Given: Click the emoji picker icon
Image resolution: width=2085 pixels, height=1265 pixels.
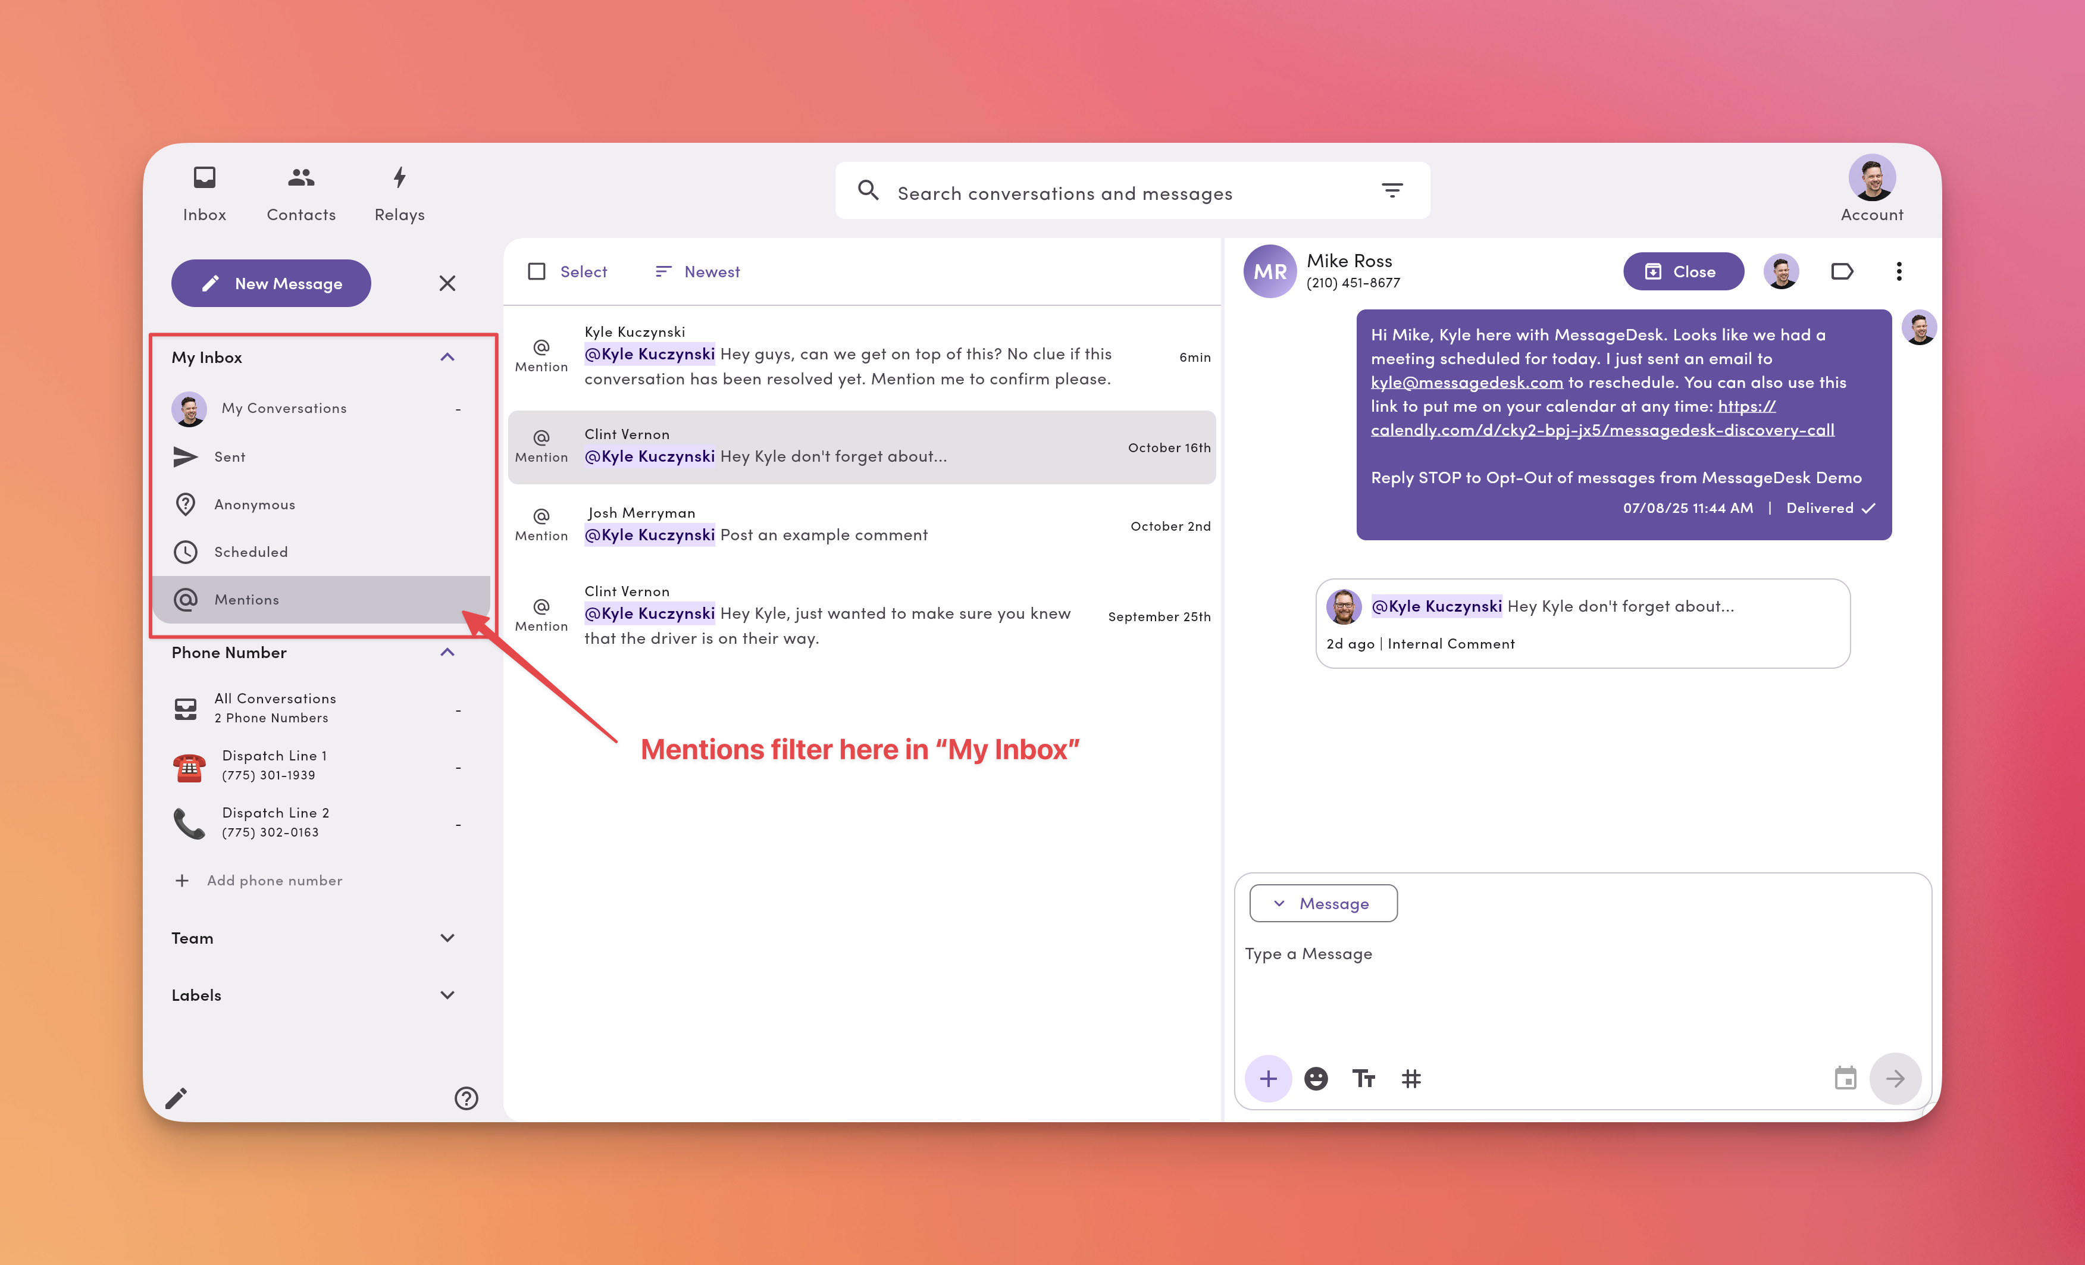Looking at the screenshot, I should tap(1316, 1078).
